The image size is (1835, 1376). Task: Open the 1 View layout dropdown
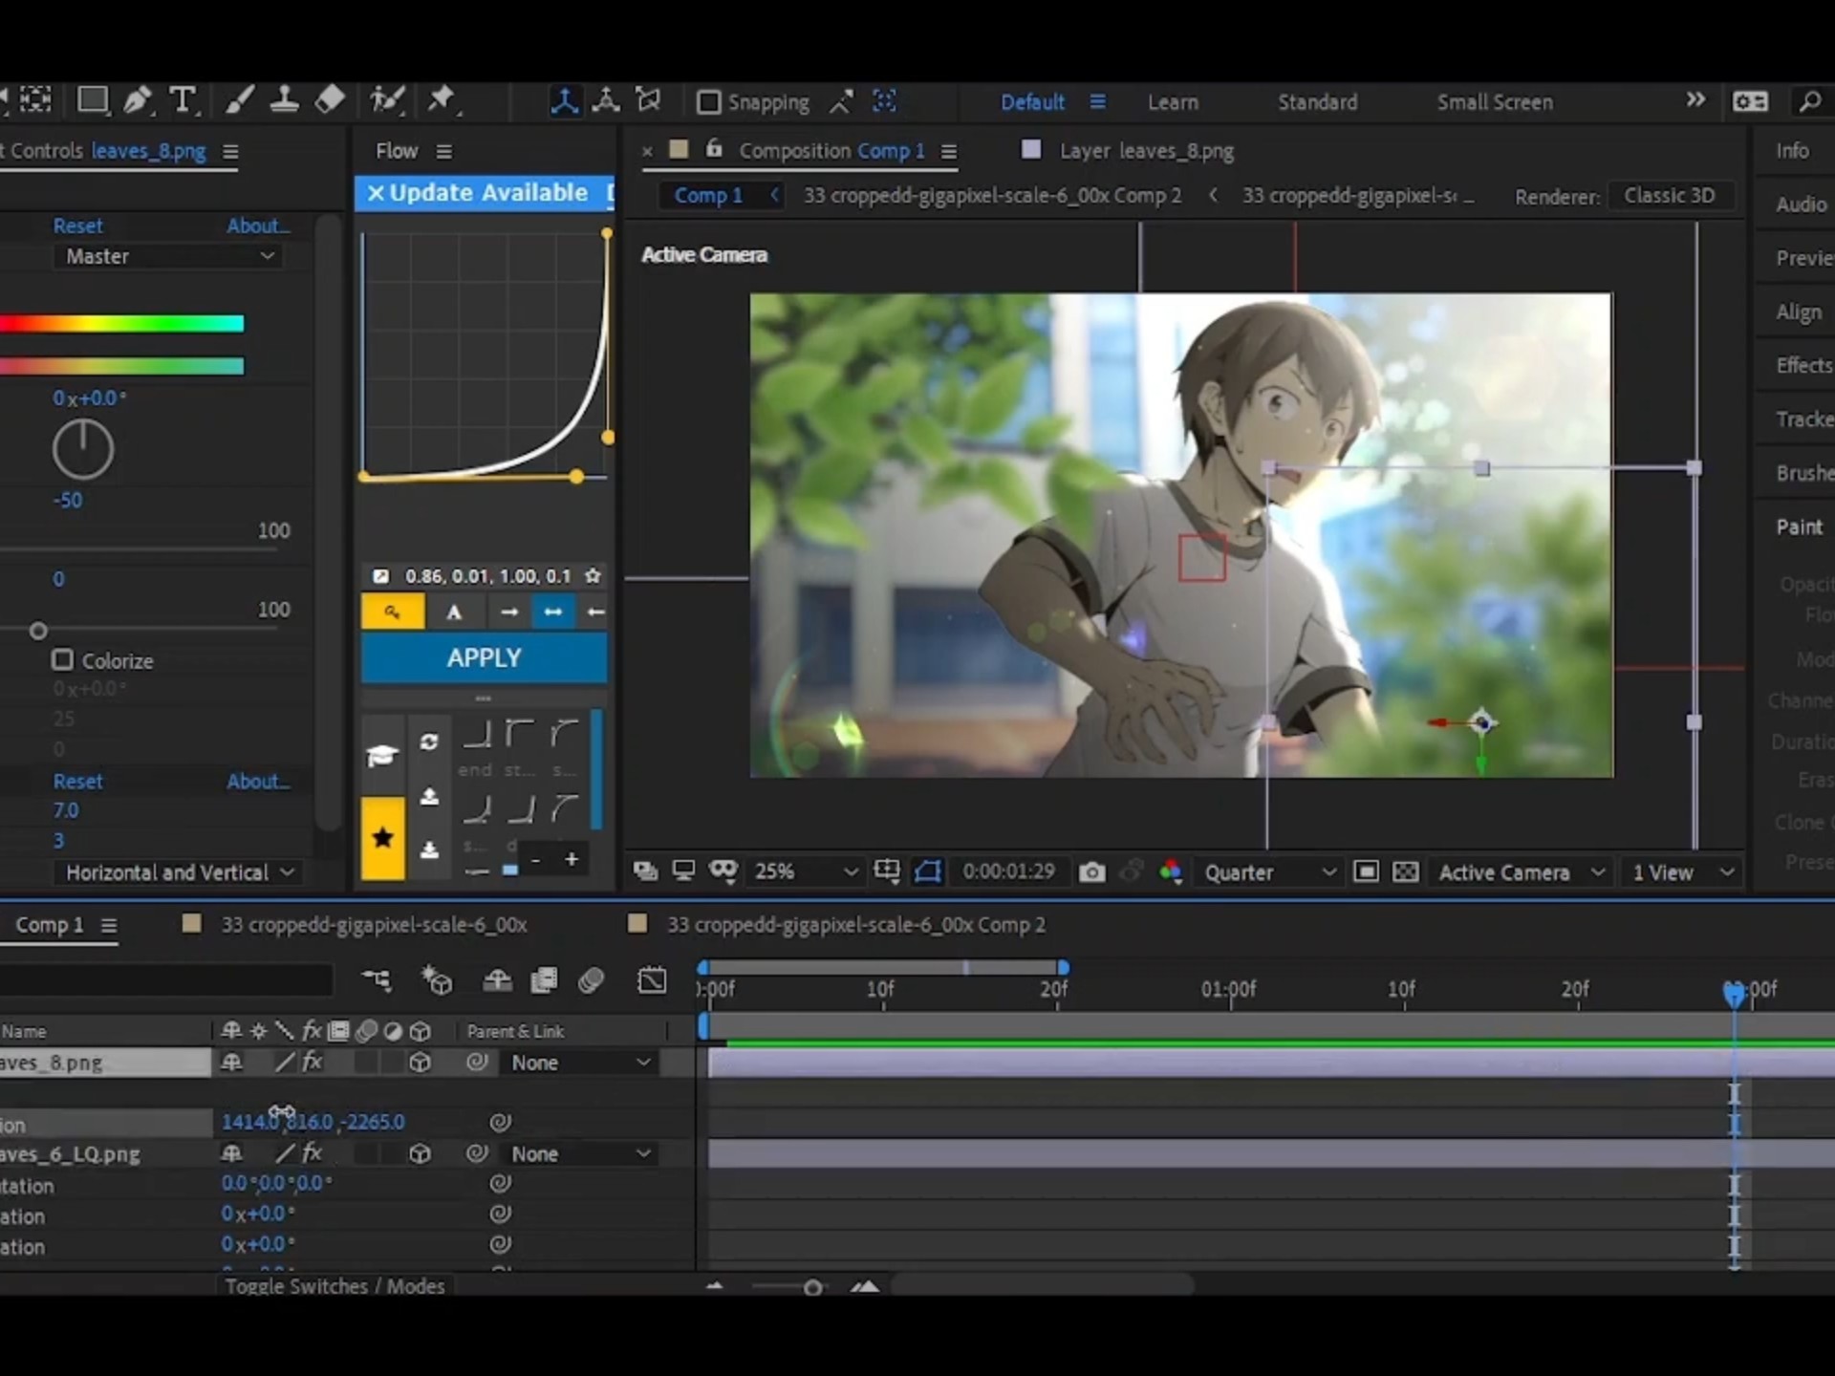click(1682, 871)
